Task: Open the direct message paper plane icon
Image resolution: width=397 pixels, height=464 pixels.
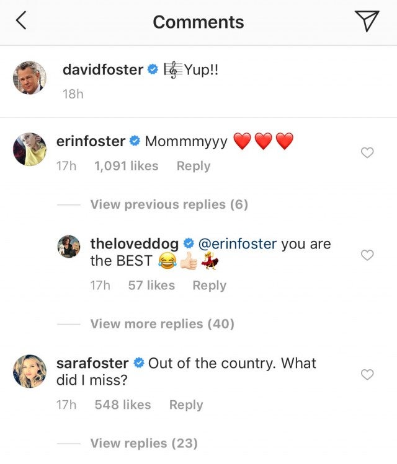Action: coord(367,21)
